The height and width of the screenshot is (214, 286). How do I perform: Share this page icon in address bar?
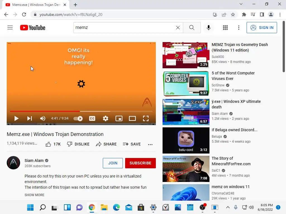coord(224,14)
